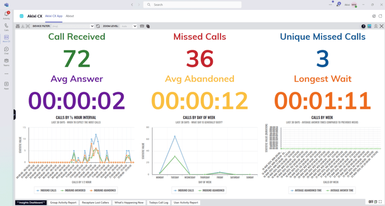The width and height of the screenshot is (385, 206).
Task: Switch to the Group Activity Report tab
Action: (x=63, y=202)
